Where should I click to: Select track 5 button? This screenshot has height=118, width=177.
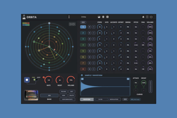pyautogui.click(x=83, y=51)
